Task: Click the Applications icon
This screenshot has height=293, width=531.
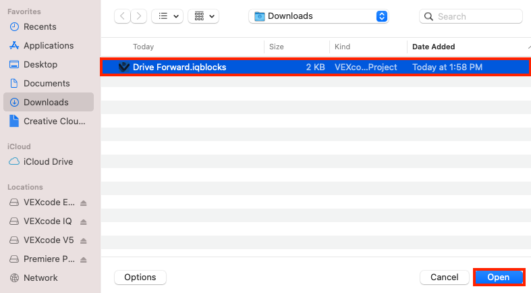Action: [14, 45]
